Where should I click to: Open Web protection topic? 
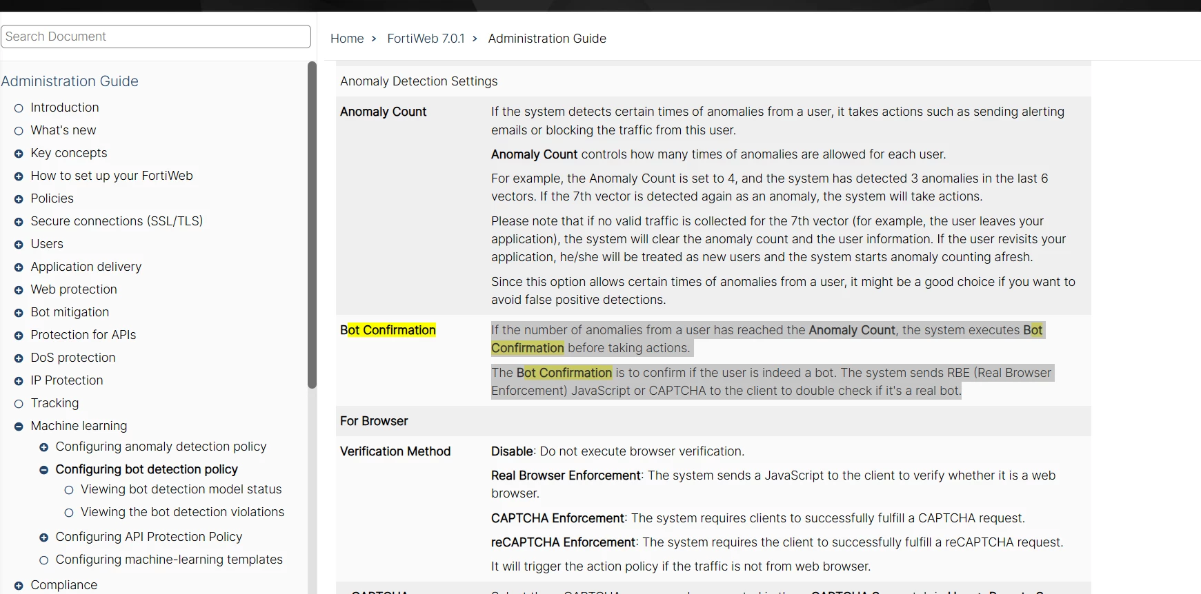coord(74,289)
